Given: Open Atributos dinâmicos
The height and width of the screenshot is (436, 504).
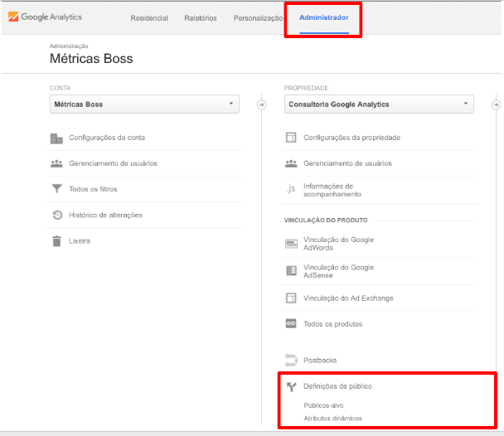Looking at the screenshot, I should coord(332,419).
